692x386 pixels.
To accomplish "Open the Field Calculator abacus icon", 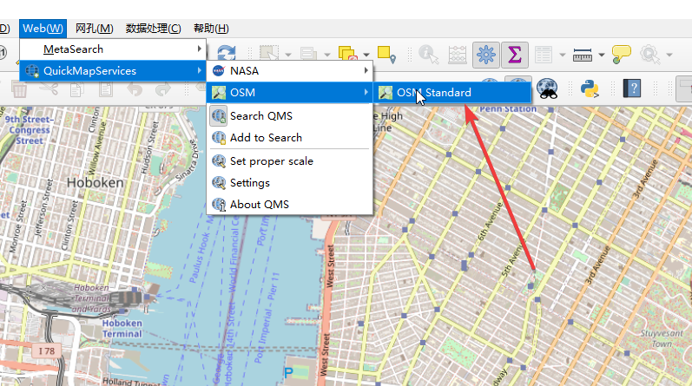I will coord(458,55).
